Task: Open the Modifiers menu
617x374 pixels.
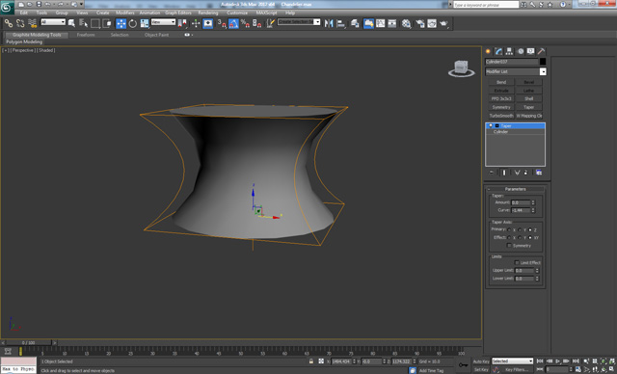Action: coord(124,13)
